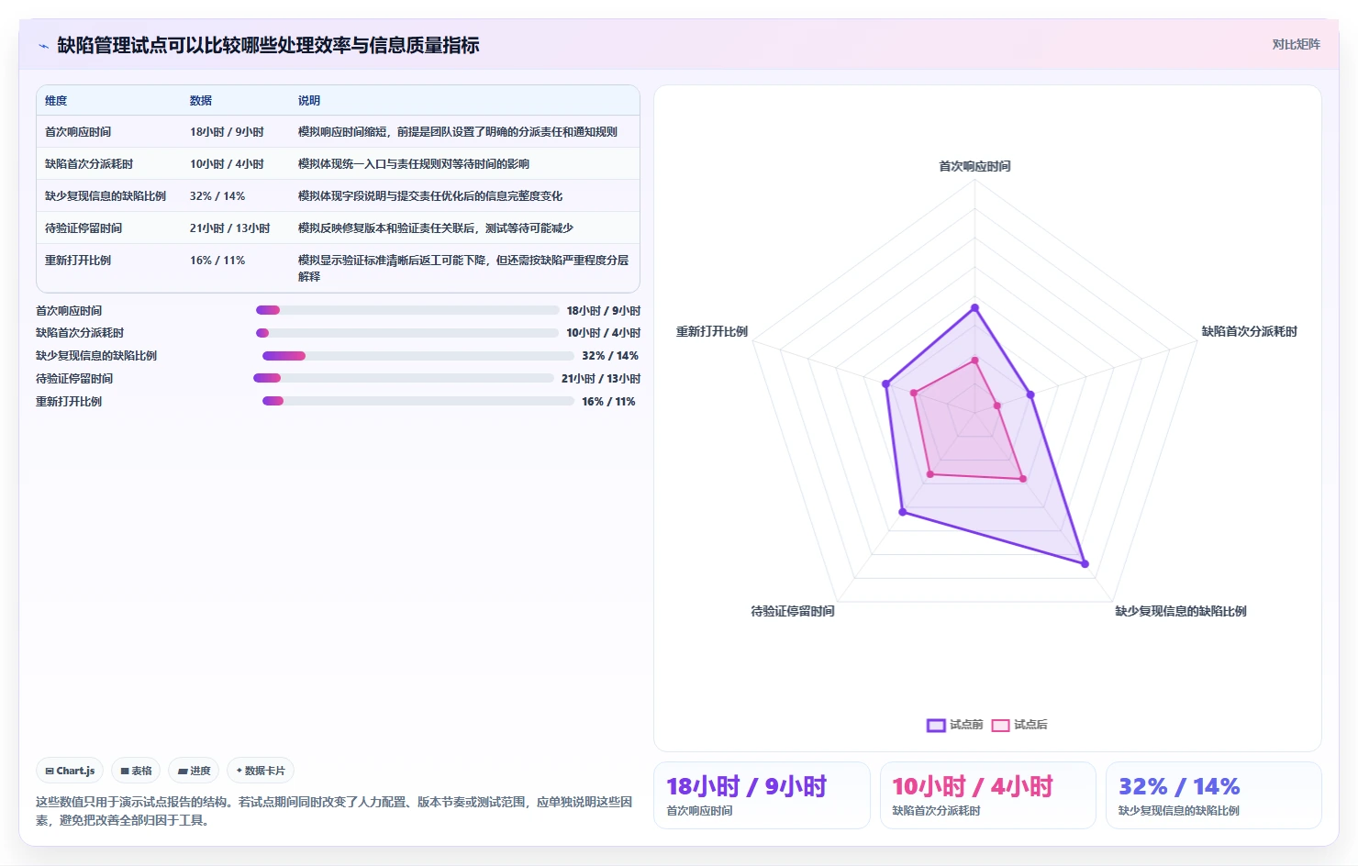Open the 18小时 / 9小时 stat card

tap(762, 795)
